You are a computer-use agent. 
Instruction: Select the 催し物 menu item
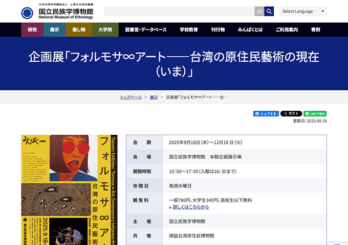pos(78,30)
